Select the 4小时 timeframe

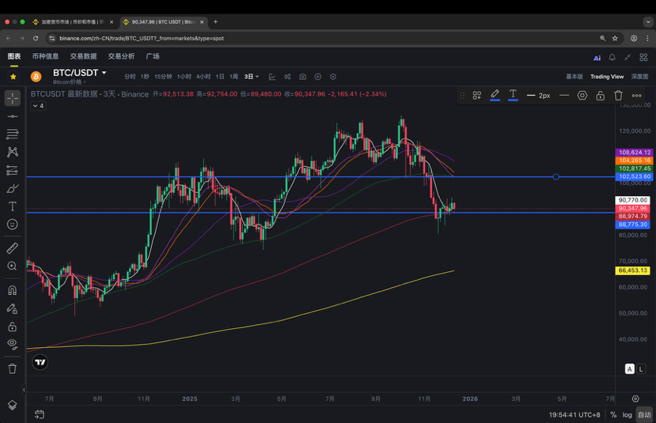pos(203,77)
